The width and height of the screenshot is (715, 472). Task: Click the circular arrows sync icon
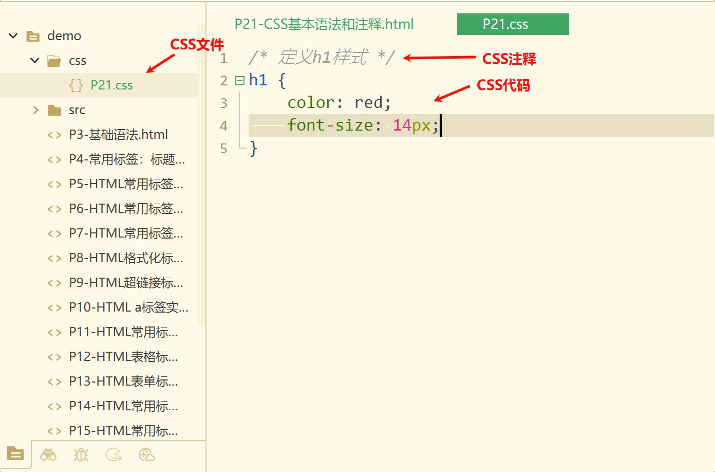click(x=114, y=455)
